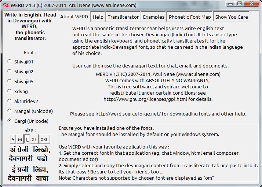
Task: Go to the Show You Care tab
Action: 232,17
